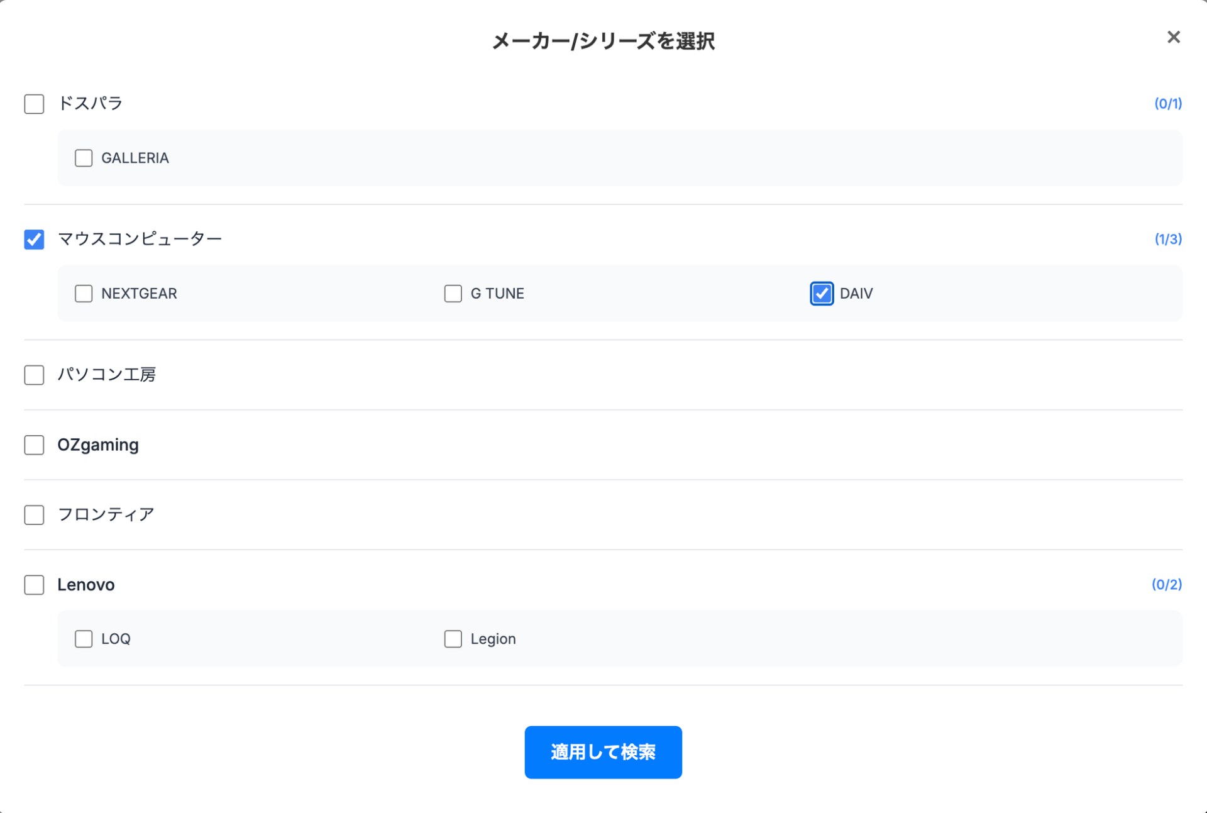Screen dimensions: 1207x813
Task: Click the (0/1) count next to ドスパラ
Action: (1168, 104)
